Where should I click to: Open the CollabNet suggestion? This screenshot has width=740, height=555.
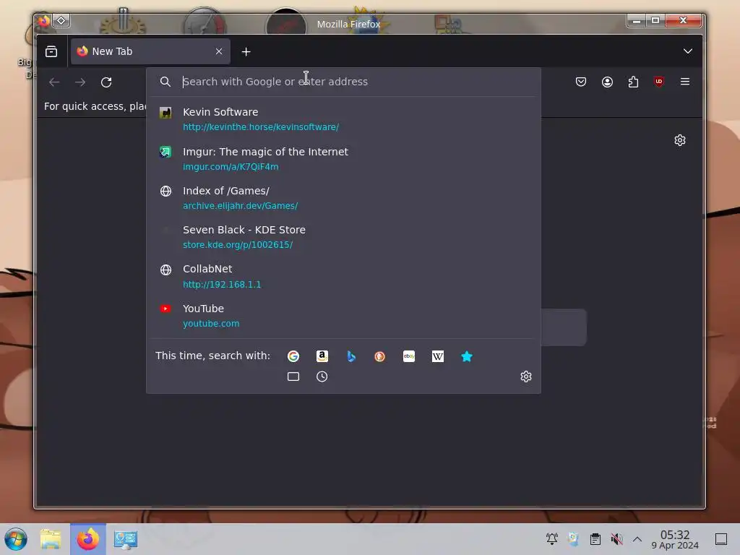(x=343, y=276)
